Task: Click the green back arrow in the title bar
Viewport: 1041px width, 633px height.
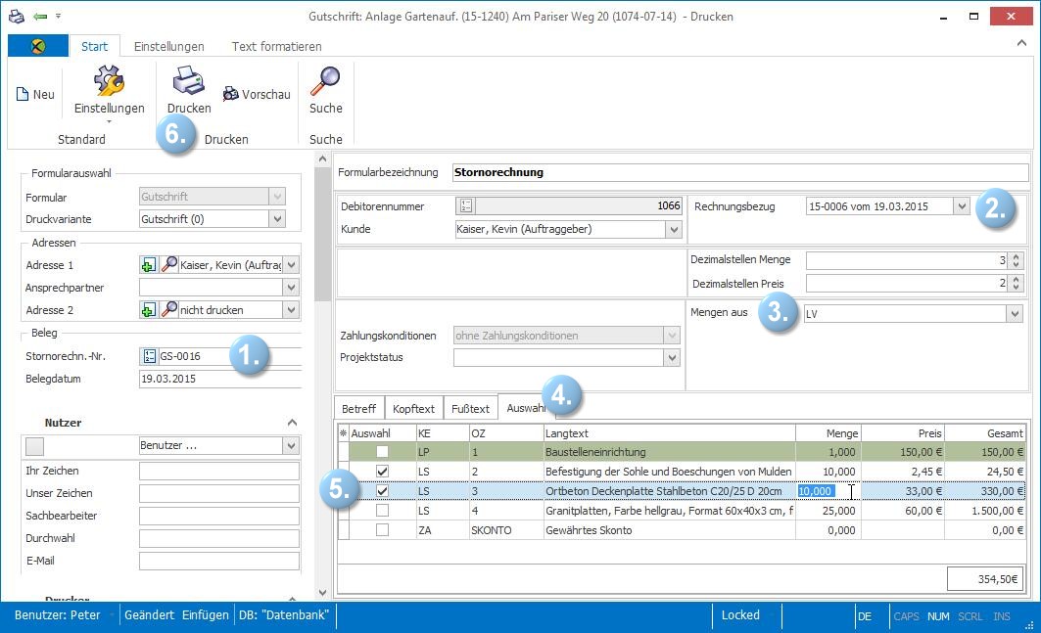Action: [x=40, y=16]
